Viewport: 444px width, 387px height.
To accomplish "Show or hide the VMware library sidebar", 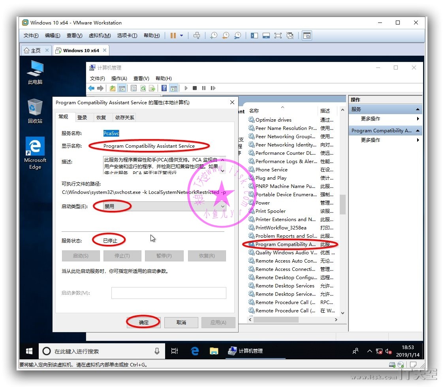I will [254, 36].
